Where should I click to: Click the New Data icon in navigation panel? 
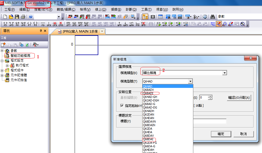click(3, 45)
